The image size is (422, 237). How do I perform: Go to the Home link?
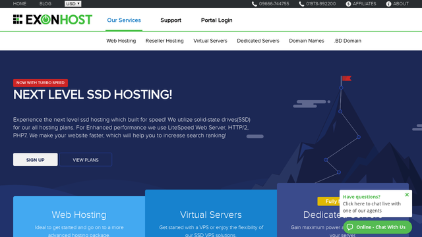20,4
